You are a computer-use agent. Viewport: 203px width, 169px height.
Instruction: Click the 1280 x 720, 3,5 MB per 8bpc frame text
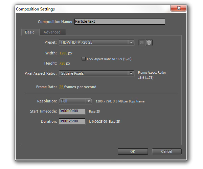pyautogui.click(x=120, y=101)
